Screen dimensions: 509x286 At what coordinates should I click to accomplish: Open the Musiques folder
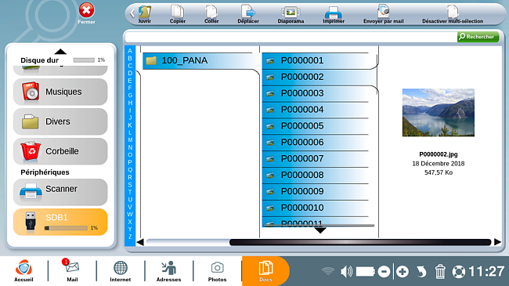[60, 92]
